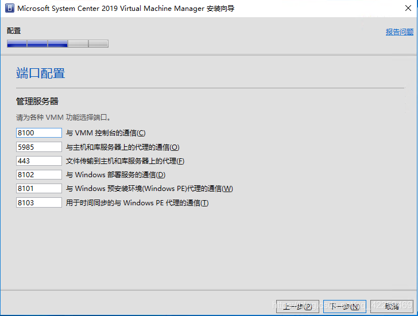
Task: Edit the Windows deployment services port 8102
Action: [39, 175]
